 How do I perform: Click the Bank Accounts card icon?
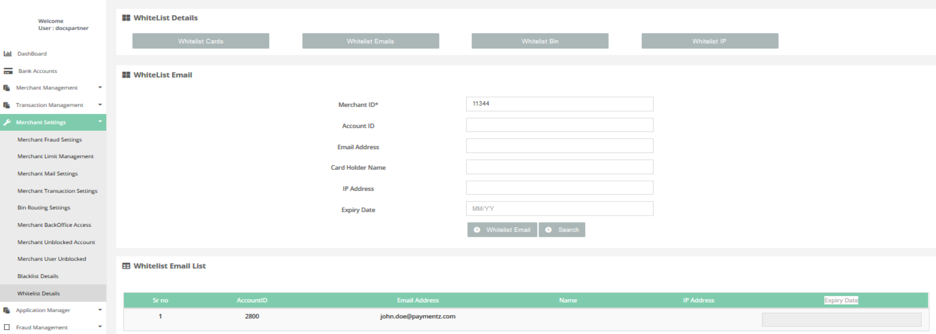pos(8,71)
